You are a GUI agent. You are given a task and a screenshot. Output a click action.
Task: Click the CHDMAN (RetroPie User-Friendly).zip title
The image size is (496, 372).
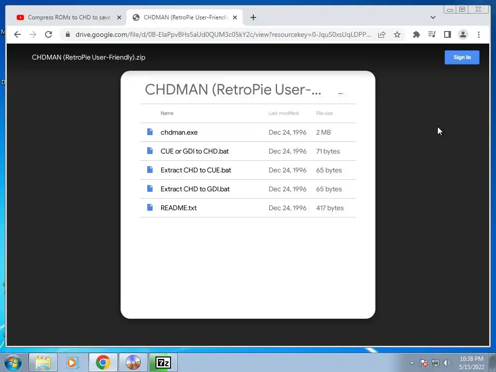coord(89,57)
